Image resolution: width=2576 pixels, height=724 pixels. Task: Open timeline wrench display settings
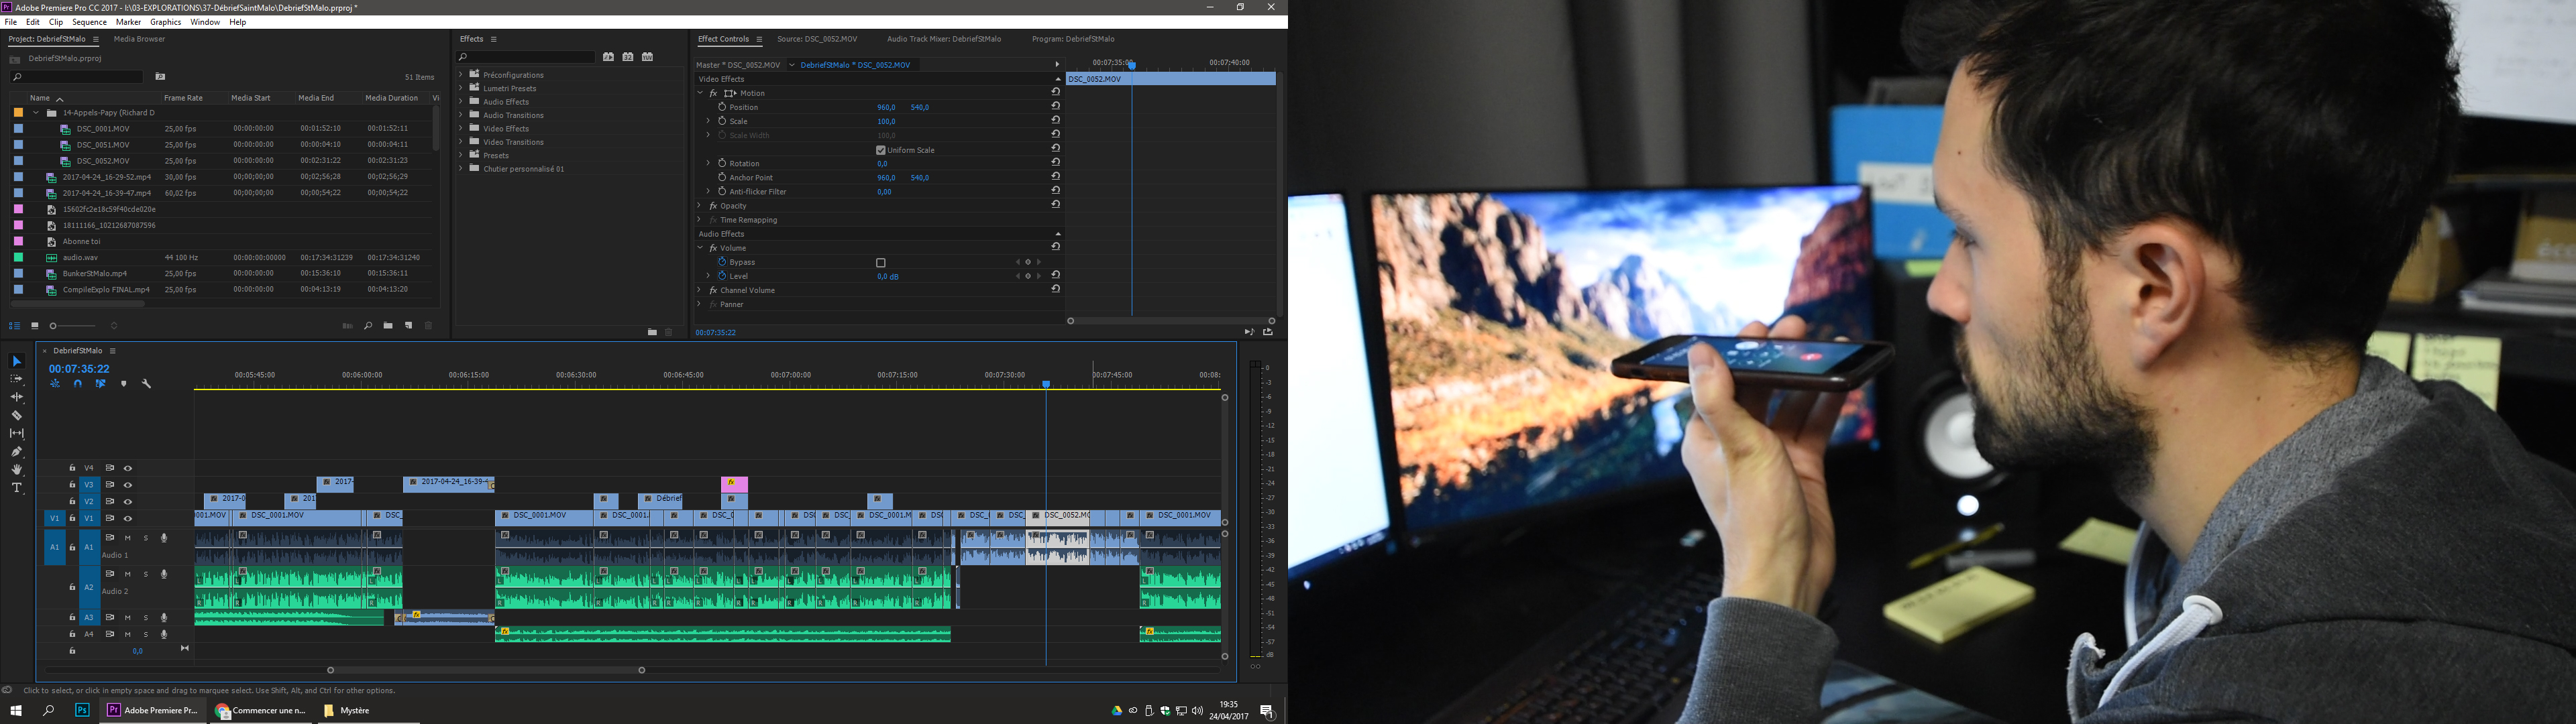(146, 384)
